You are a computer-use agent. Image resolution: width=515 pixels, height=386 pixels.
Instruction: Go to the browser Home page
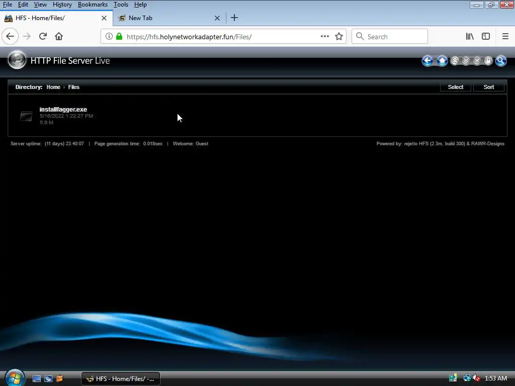59,36
